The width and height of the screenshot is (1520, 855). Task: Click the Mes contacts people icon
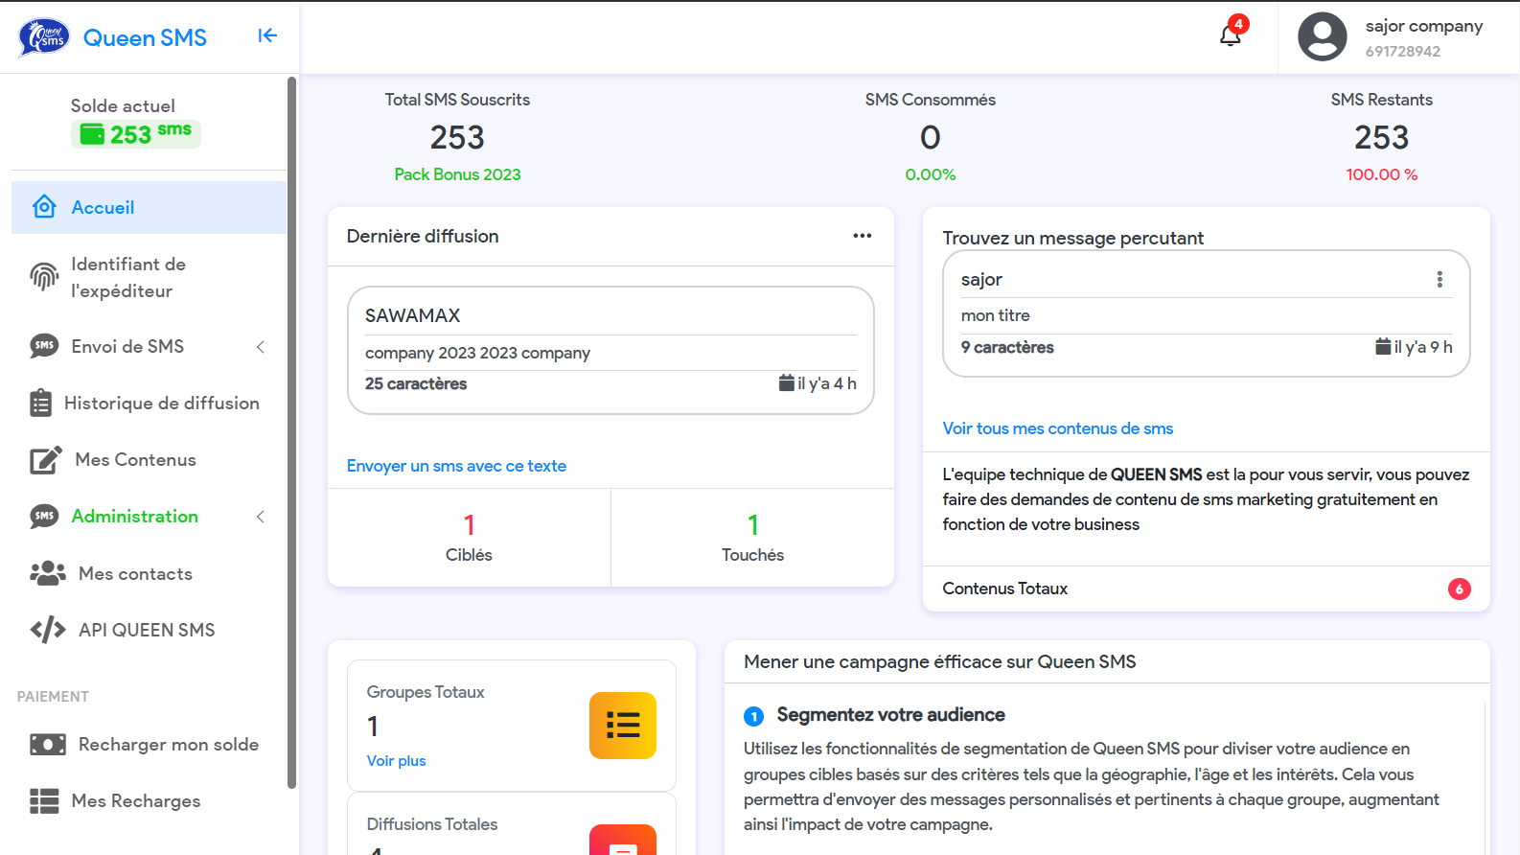tap(48, 573)
